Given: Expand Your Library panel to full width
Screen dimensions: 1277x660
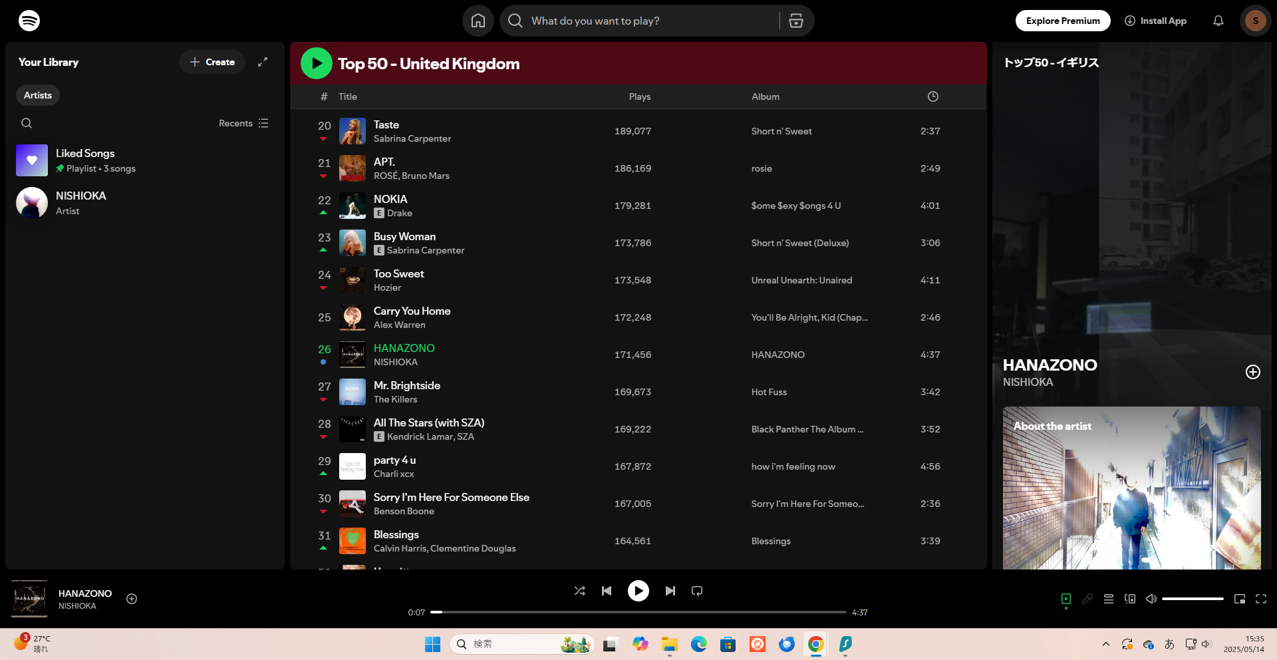Looking at the screenshot, I should (x=263, y=62).
